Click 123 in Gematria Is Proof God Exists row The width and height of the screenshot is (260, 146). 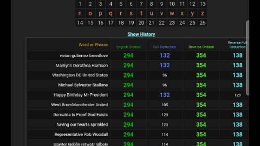(x=165, y=115)
